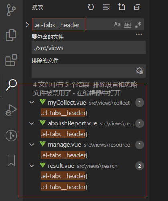Collapse all search results

[137, 7]
